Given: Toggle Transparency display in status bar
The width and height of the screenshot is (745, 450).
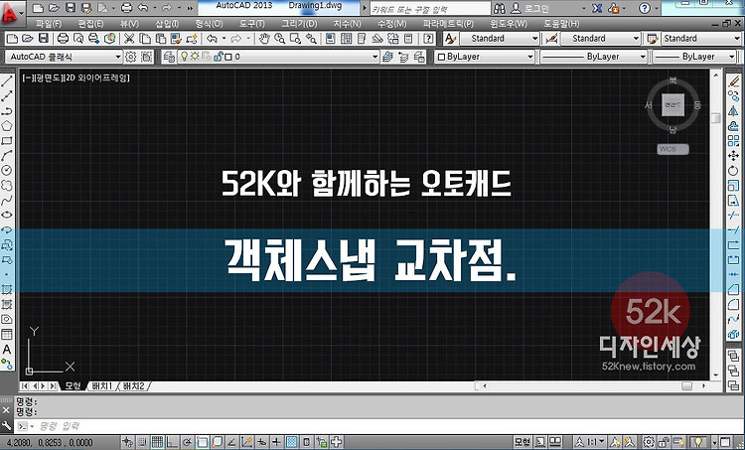Looking at the screenshot, I should (292, 442).
